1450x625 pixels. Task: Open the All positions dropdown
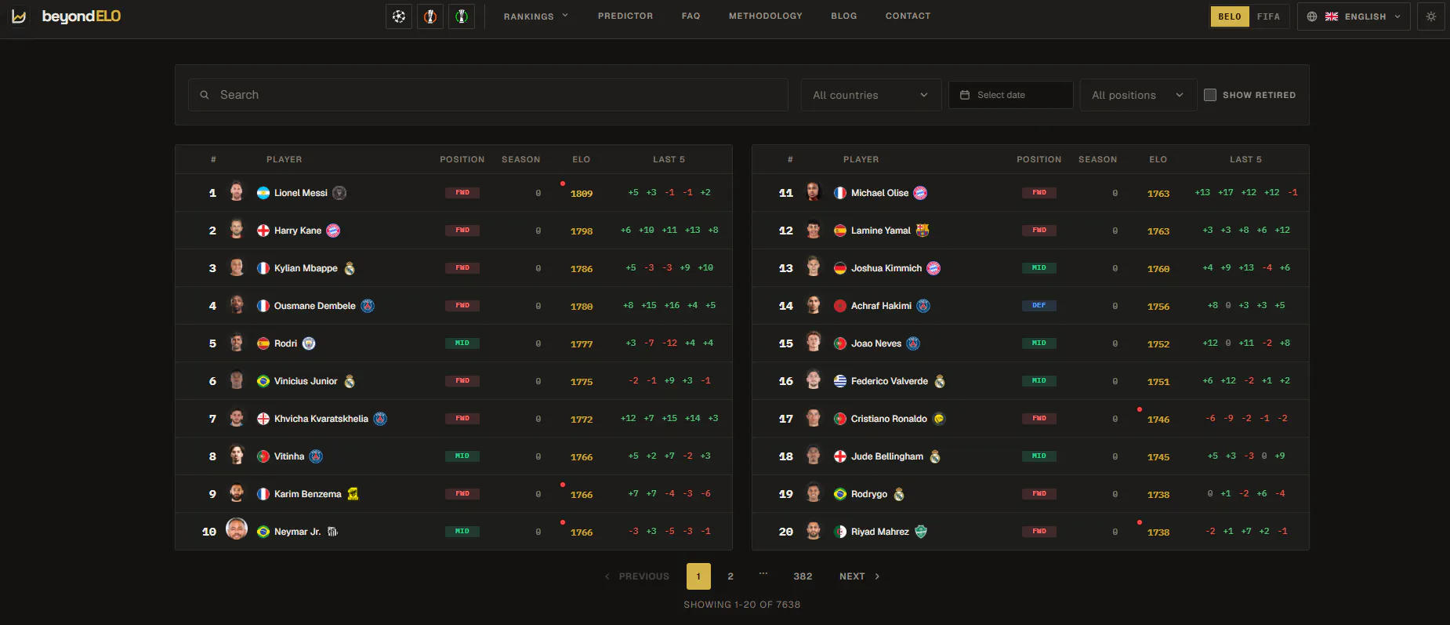[x=1138, y=95]
